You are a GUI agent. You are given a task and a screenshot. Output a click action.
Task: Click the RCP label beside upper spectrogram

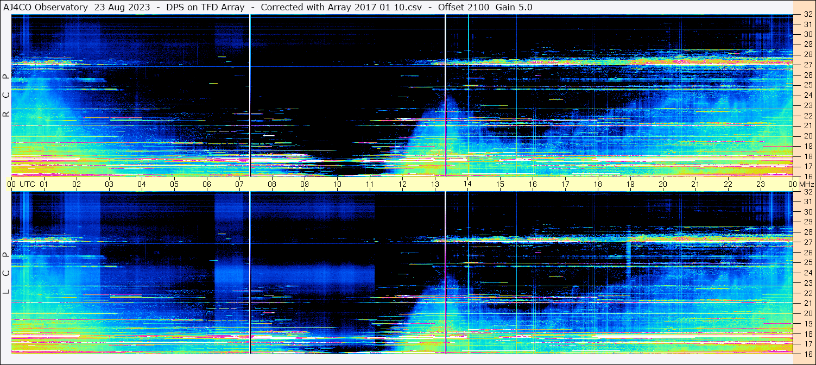tap(6, 96)
